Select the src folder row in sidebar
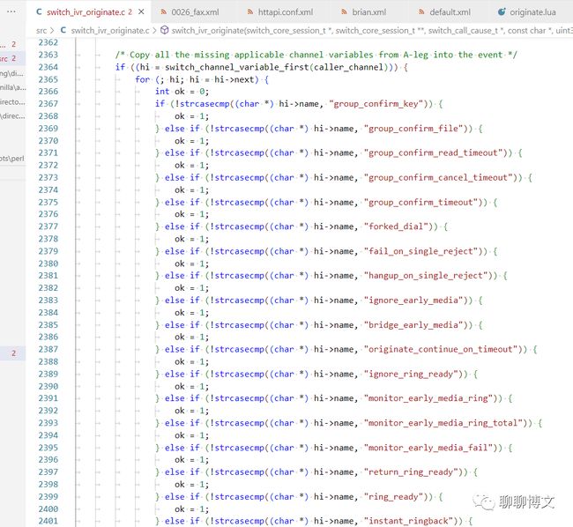 tap(13, 58)
